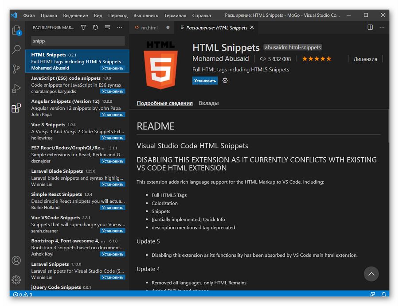Open the Справка menu
Screen dimensions: 399x306
click(x=202, y=15)
